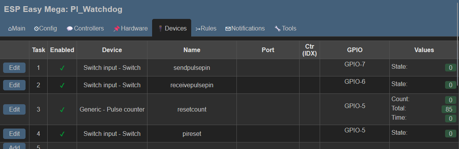
Task: Click the envelope icon beside Notifications
Action: (228, 29)
